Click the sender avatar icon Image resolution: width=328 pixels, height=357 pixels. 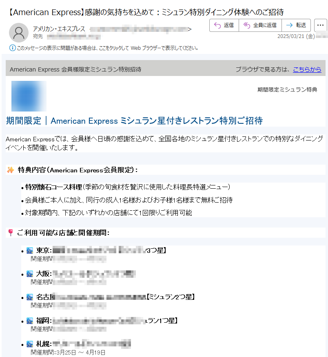[x=19, y=33]
